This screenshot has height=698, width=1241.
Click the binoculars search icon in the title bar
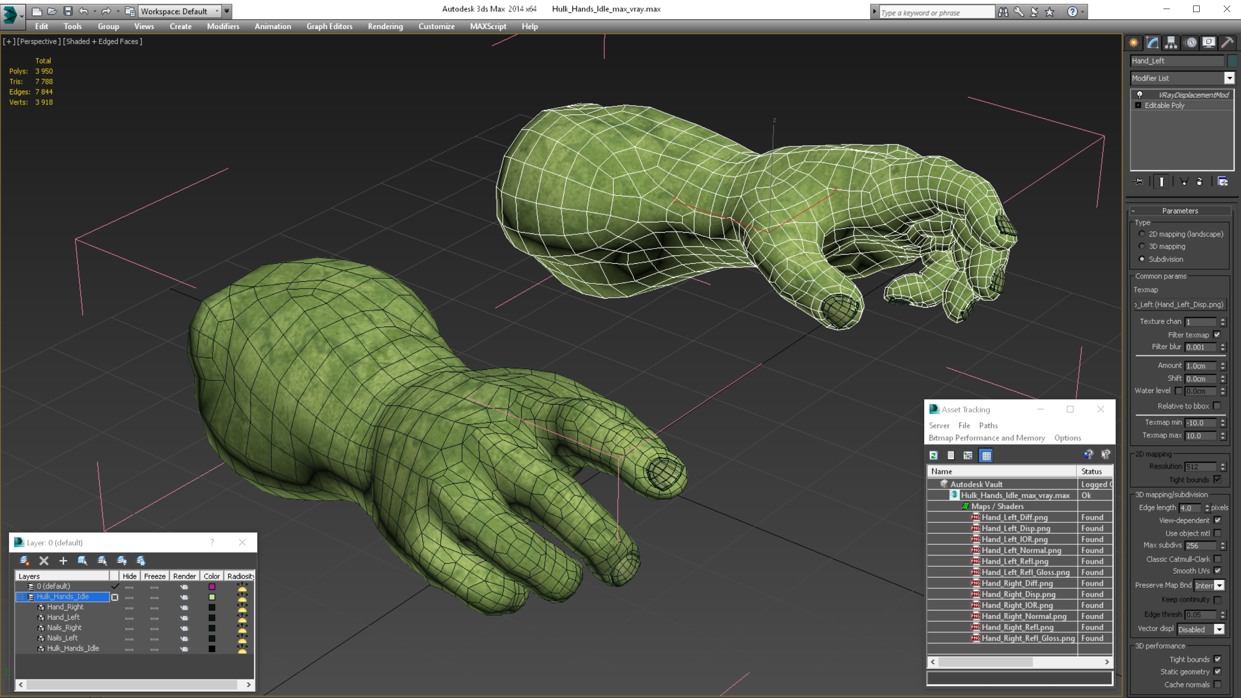point(1003,12)
